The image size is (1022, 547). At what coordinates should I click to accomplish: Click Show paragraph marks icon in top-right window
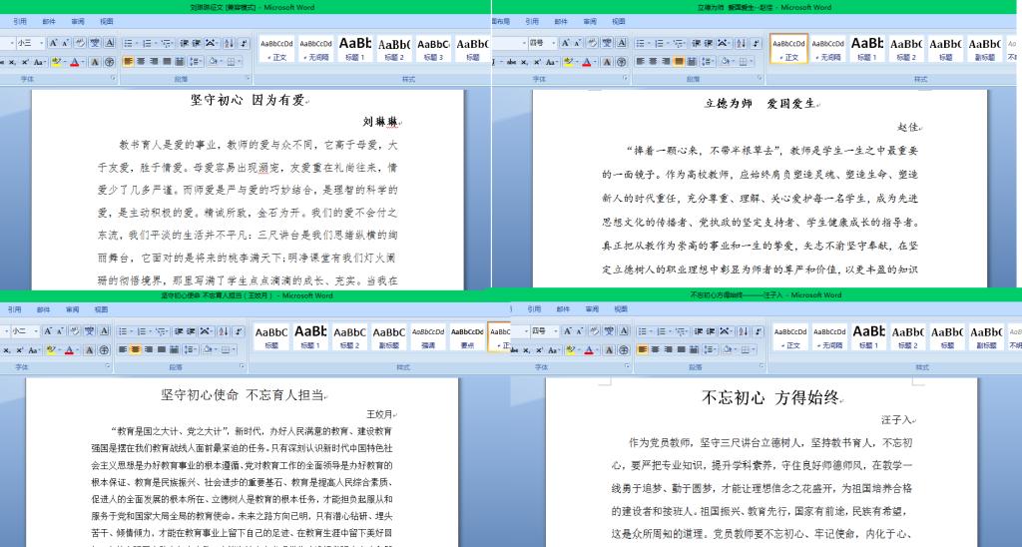755,43
